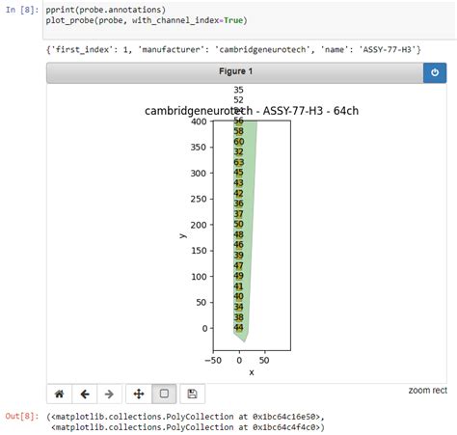This screenshot has height=435, width=457.
Task: Click channel label 42 on probe
Action: tap(238, 193)
